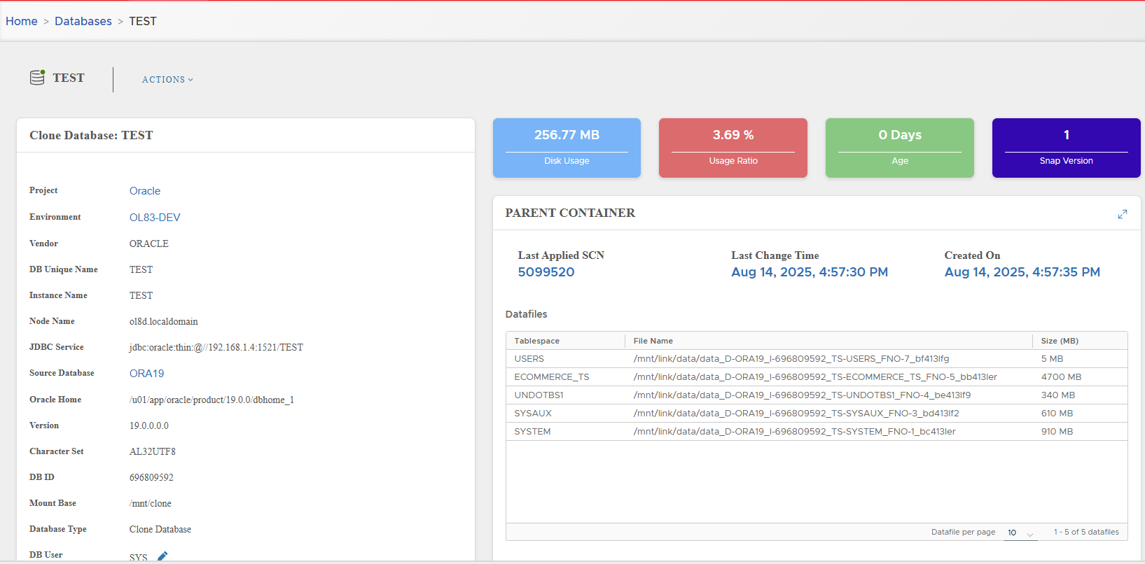This screenshot has width=1145, height=564.
Task: Click the Last Applied SCN value 5099520
Action: tap(546, 272)
